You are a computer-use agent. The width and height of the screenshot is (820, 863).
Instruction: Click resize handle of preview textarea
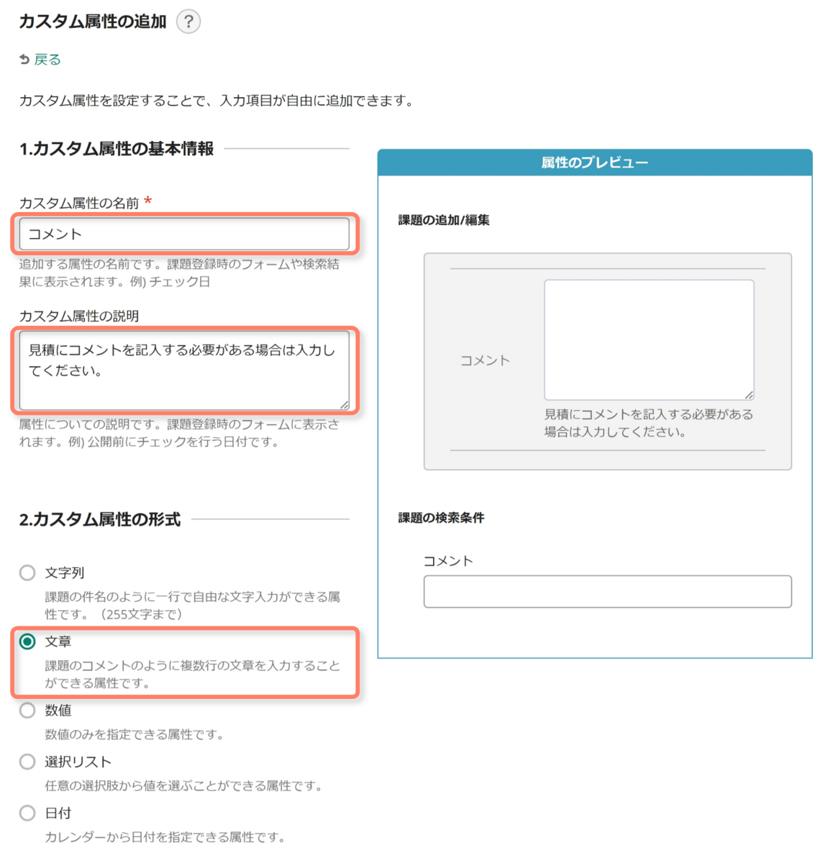coord(749,395)
